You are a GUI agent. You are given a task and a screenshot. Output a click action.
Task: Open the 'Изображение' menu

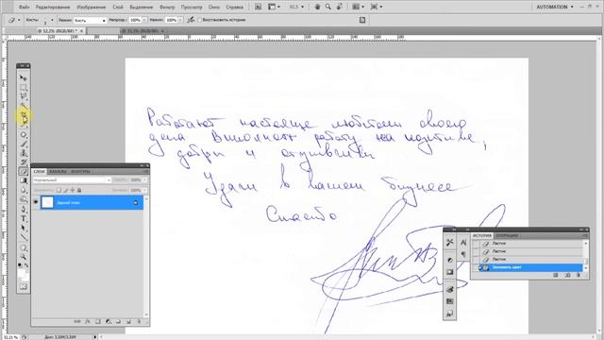click(x=92, y=7)
